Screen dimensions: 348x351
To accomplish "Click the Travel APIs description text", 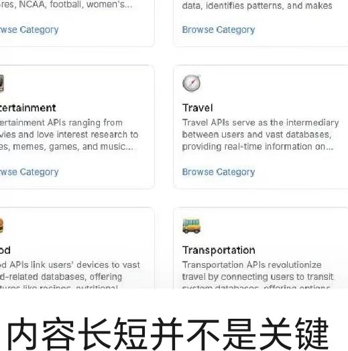I will click(260, 134).
